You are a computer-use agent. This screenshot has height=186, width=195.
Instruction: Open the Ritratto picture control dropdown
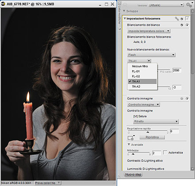click(x=156, y=121)
